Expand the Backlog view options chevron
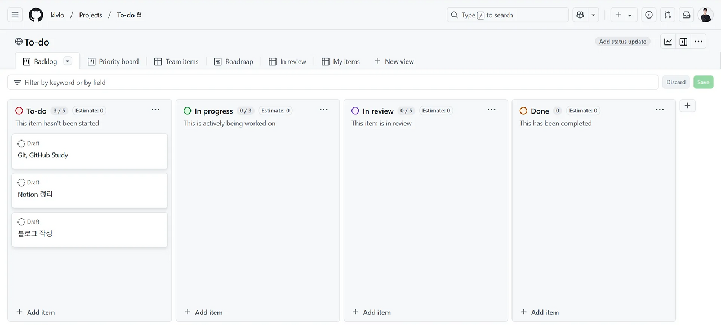 (x=67, y=61)
